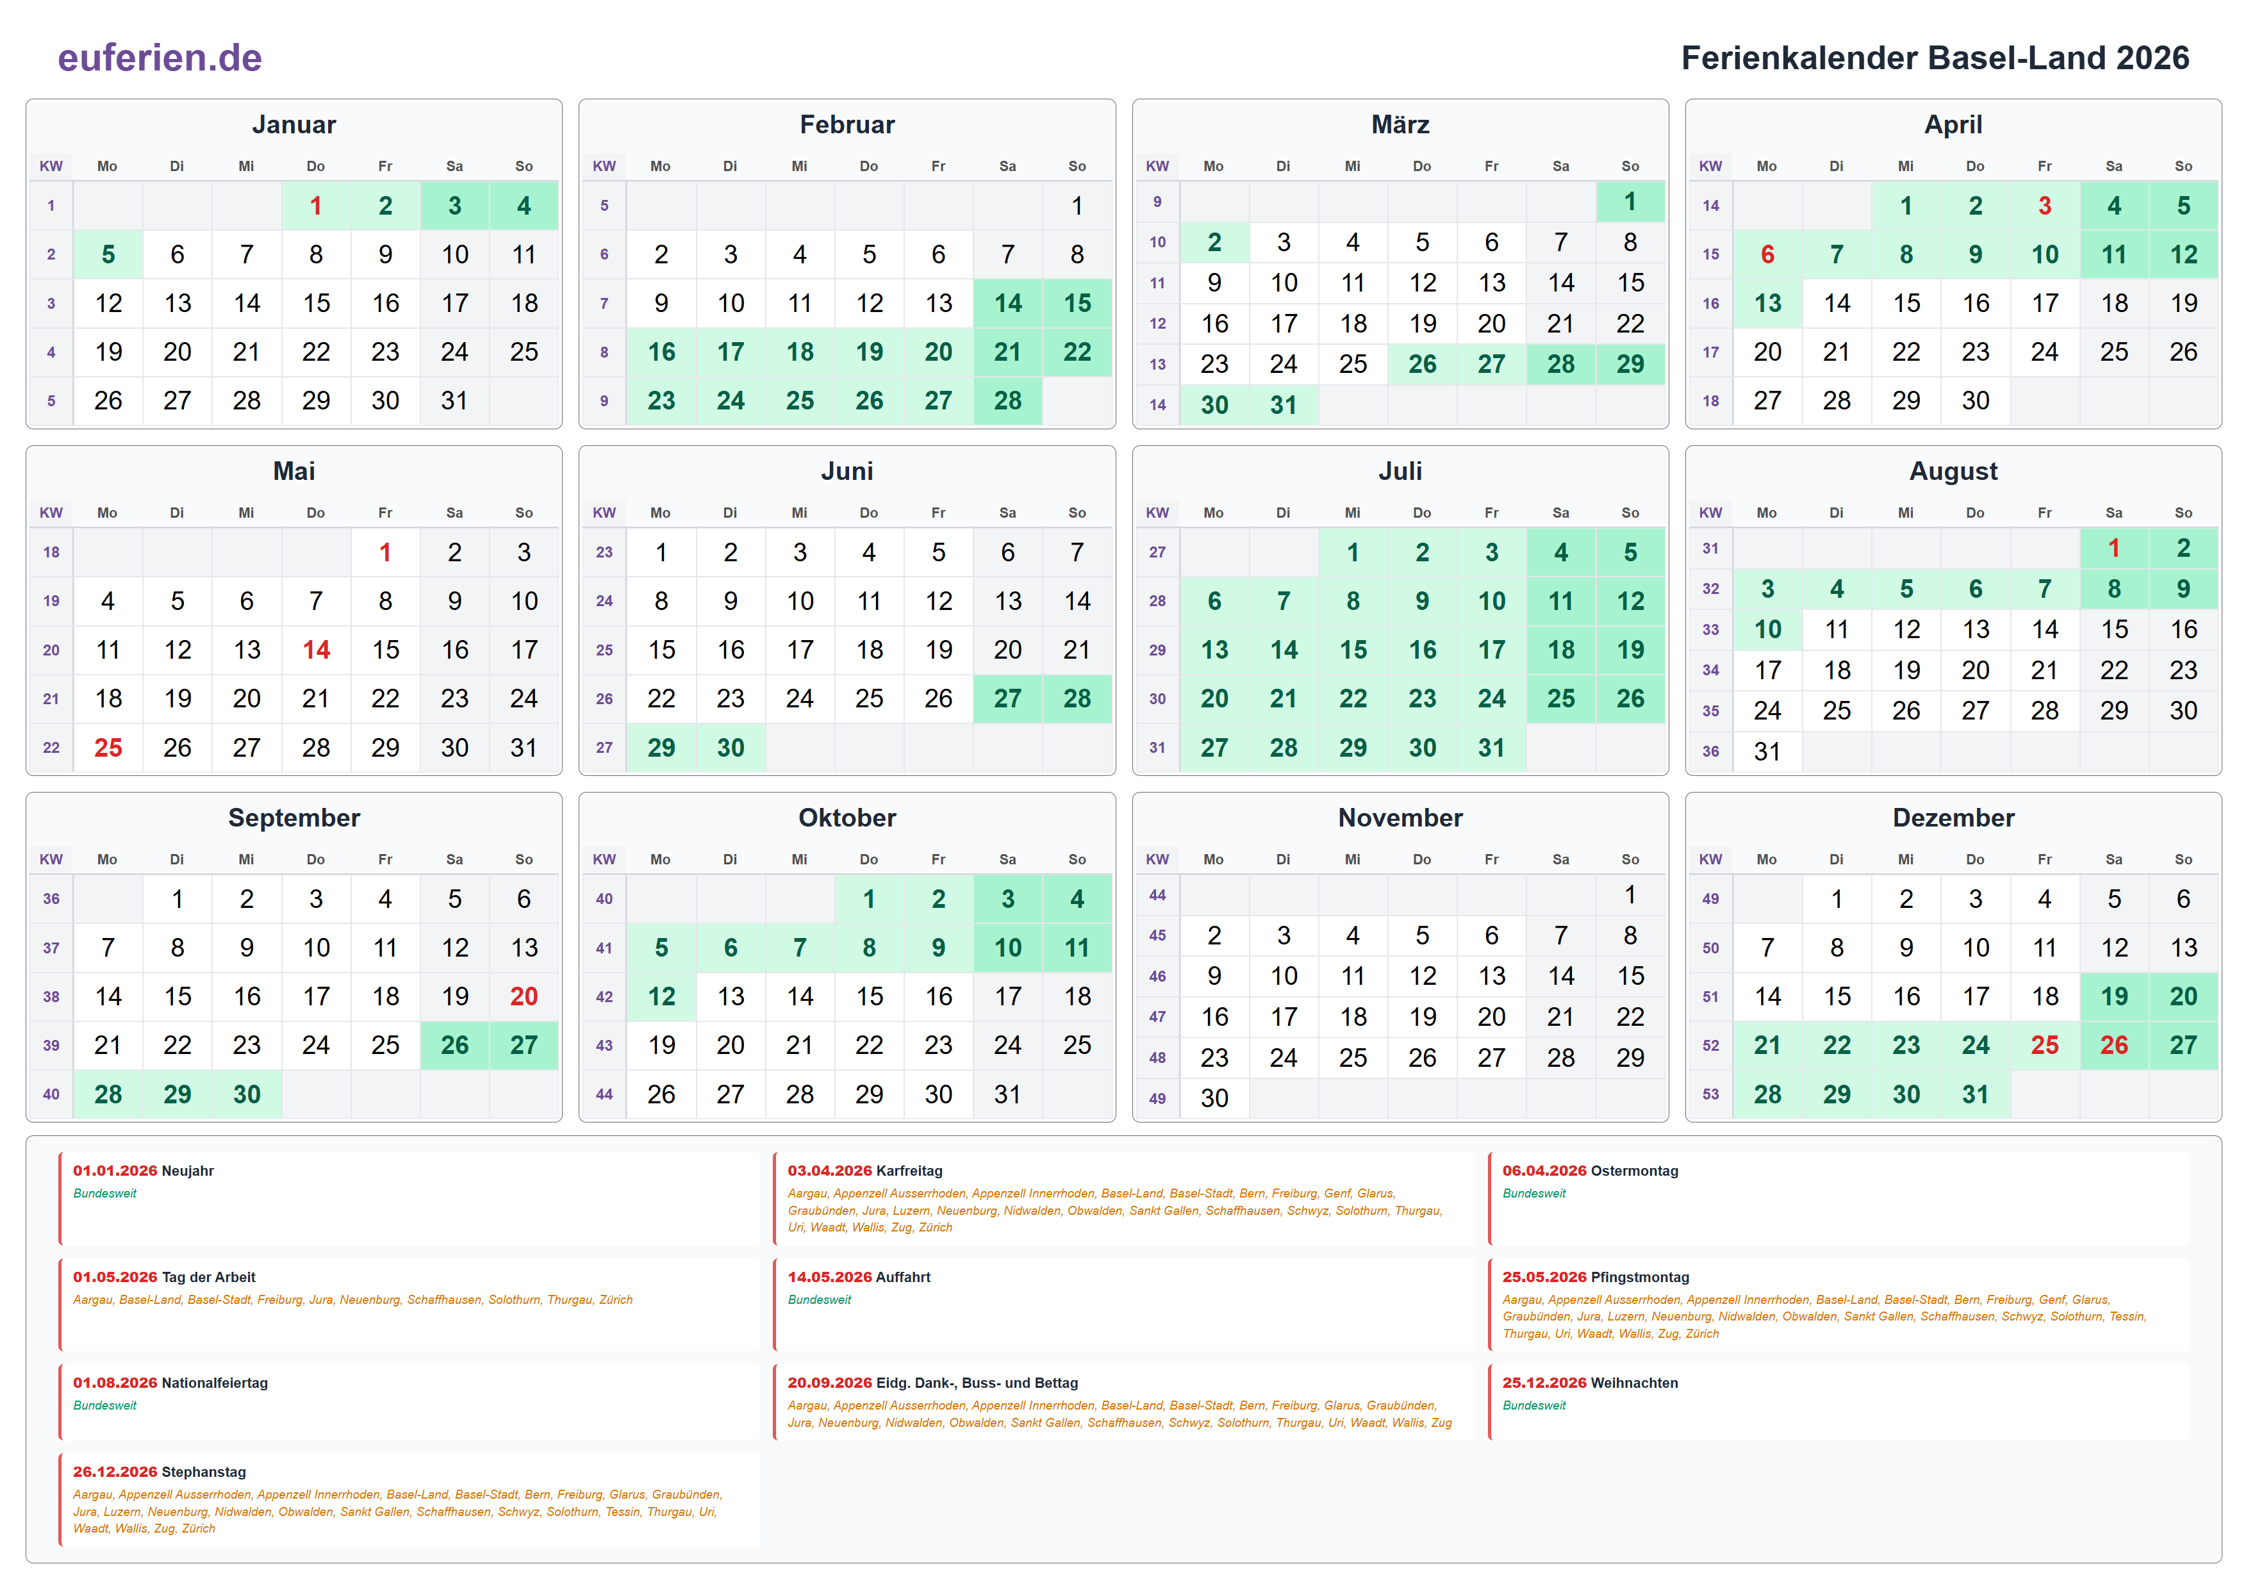Open the 26.12.2026 Stephanstag legend entry
Image resolution: width=2248 pixels, height=1589 pixels.
[x=409, y=1500]
